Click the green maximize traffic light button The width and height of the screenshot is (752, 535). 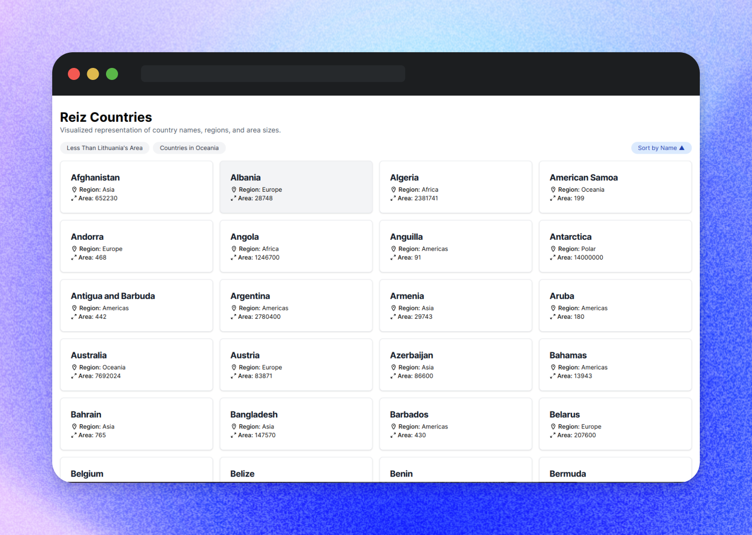point(112,74)
